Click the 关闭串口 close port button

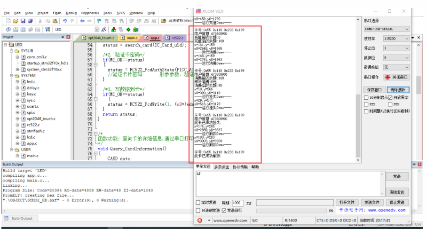coord(396,77)
